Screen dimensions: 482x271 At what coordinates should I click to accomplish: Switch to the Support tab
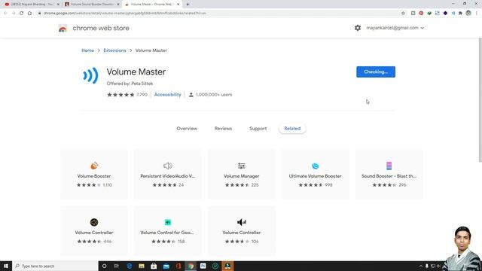pos(258,129)
